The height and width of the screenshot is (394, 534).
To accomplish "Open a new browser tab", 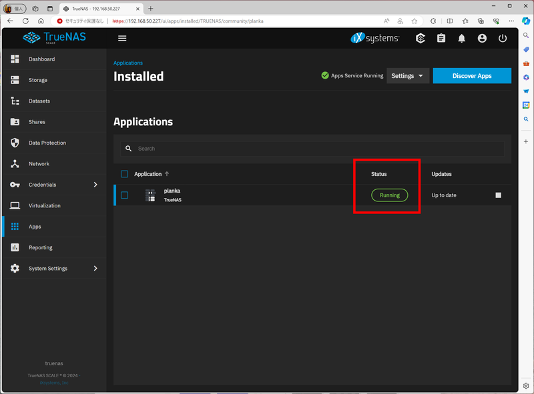I will [x=151, y=9].
